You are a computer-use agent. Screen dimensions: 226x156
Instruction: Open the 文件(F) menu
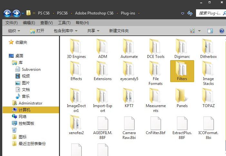point(11,23)
